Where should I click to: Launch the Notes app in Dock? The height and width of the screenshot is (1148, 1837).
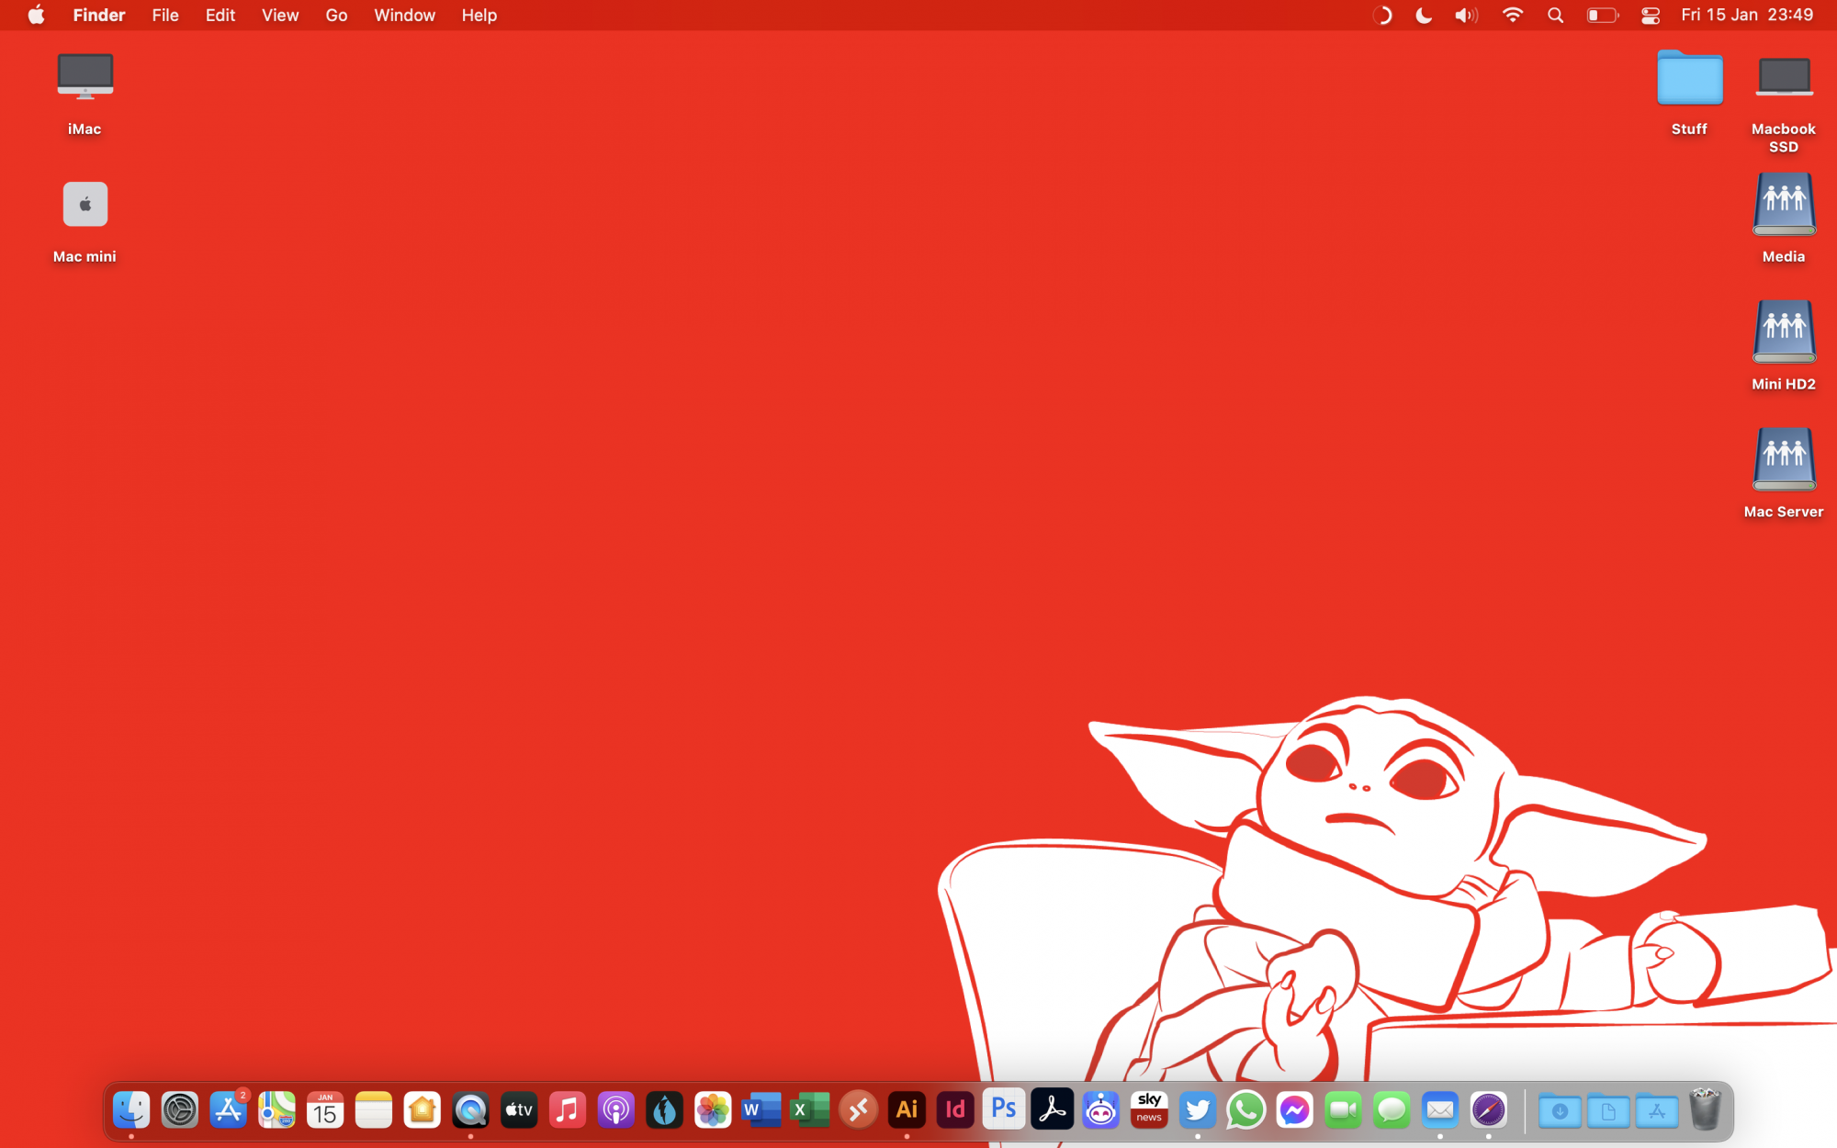tap(374, 1110)
